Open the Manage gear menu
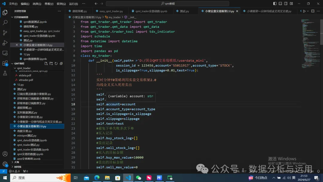 [5, 164]
